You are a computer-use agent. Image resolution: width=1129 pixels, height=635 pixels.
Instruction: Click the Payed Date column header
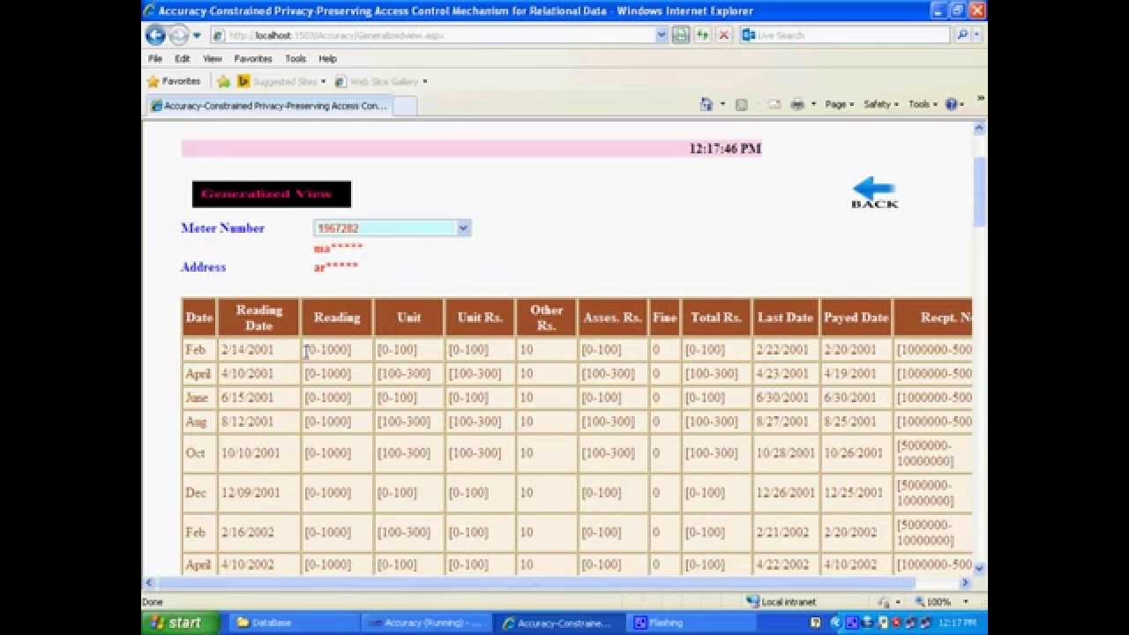(x=856, y=317)
